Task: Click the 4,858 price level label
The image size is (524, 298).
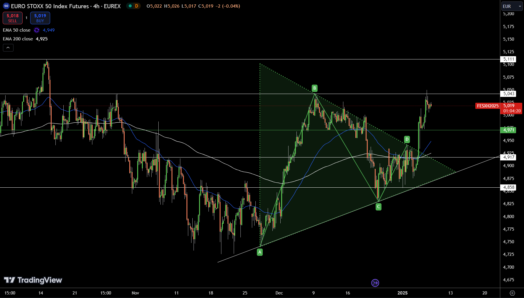Action: (x=508, y=187)
